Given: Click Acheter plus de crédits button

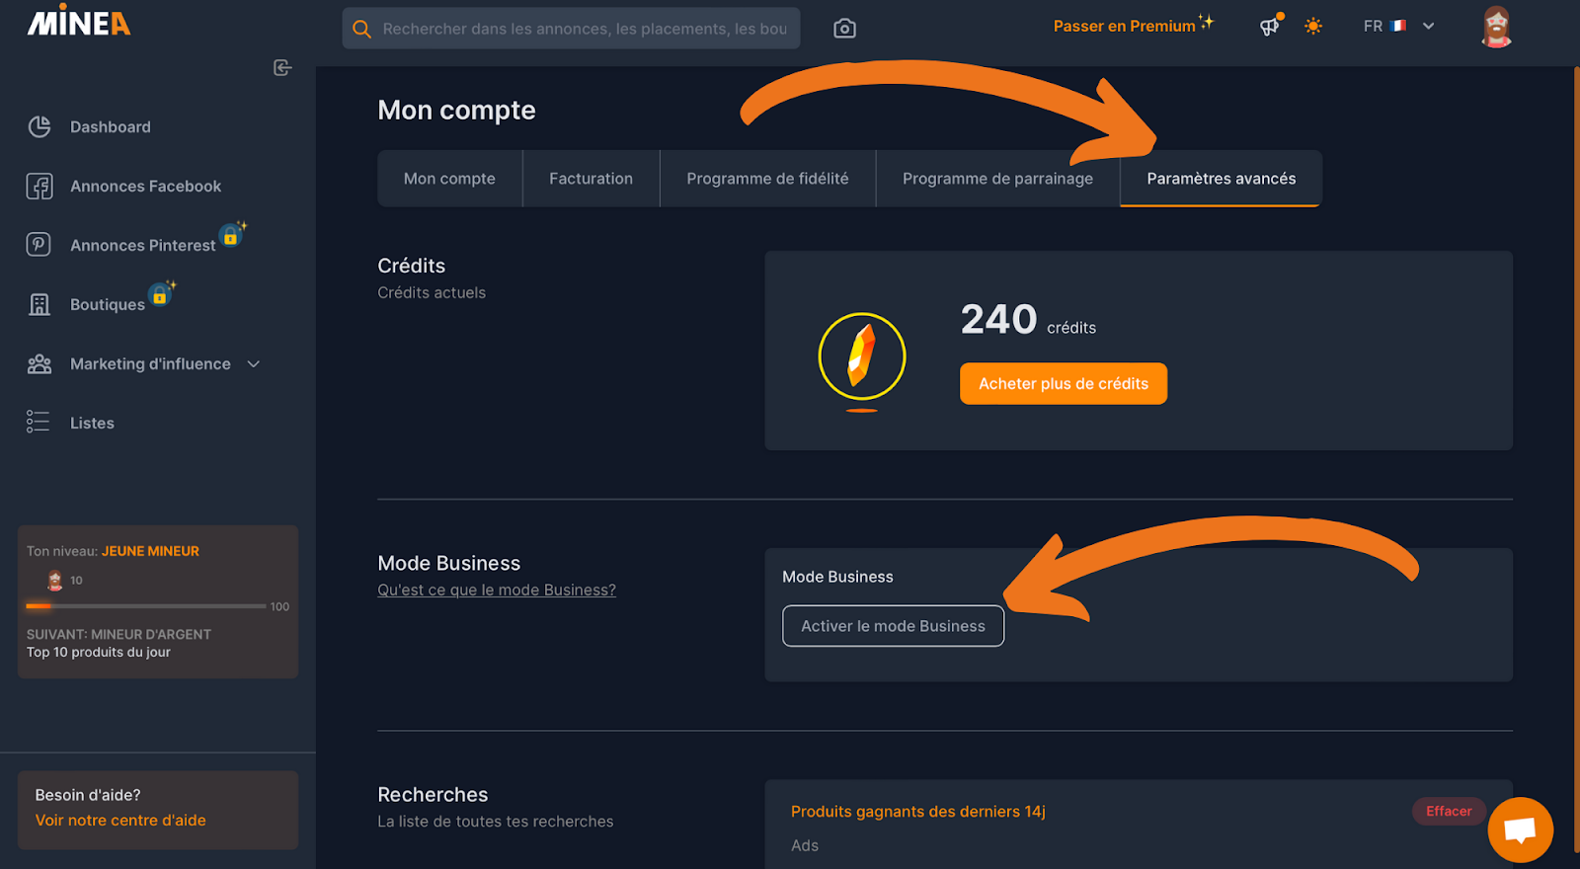Looking at the screenshot, I should tap(1064, 383).
